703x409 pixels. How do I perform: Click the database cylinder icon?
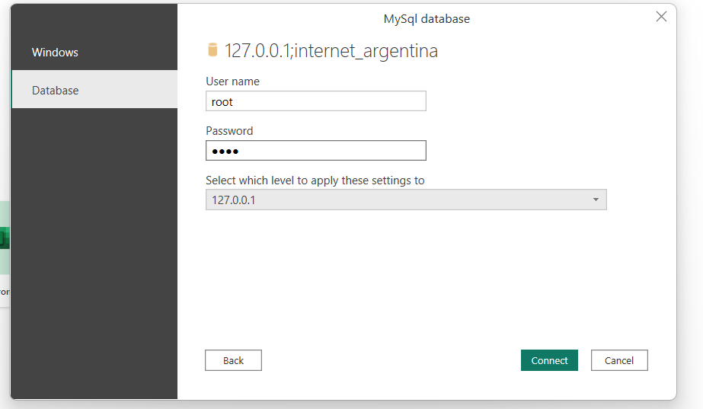point(212,50)
